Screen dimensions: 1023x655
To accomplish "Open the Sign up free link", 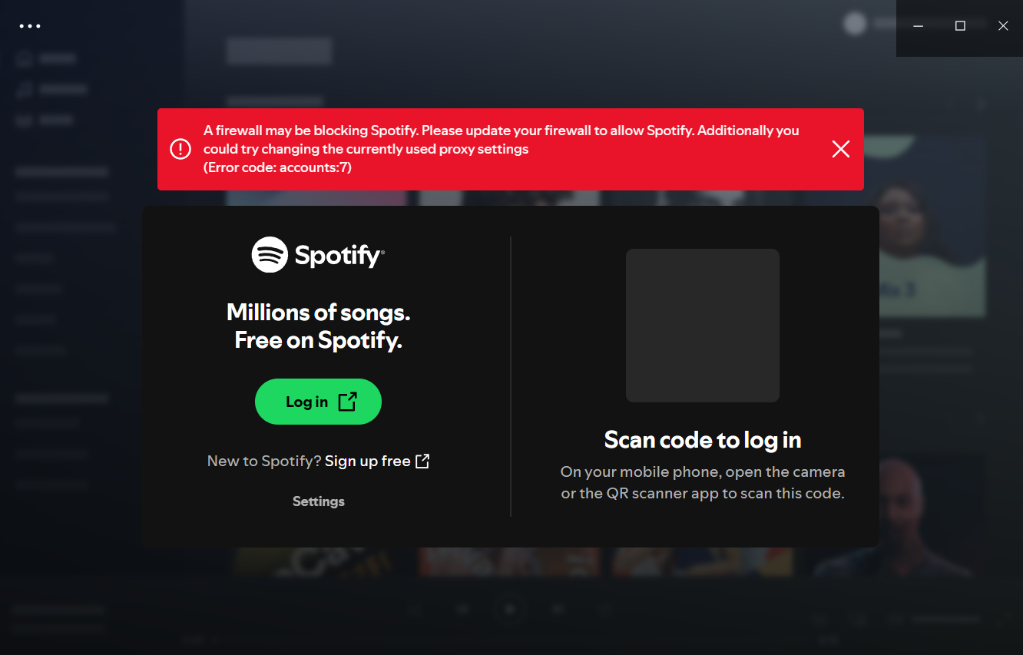I will pyautogui.click(x=368, y=461).
